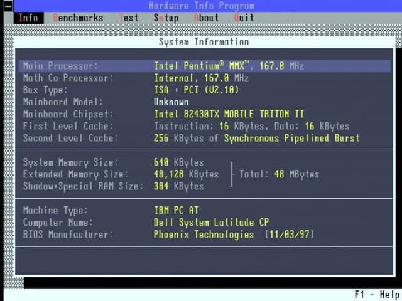Click the Computer Name label

tap(58, 223)
